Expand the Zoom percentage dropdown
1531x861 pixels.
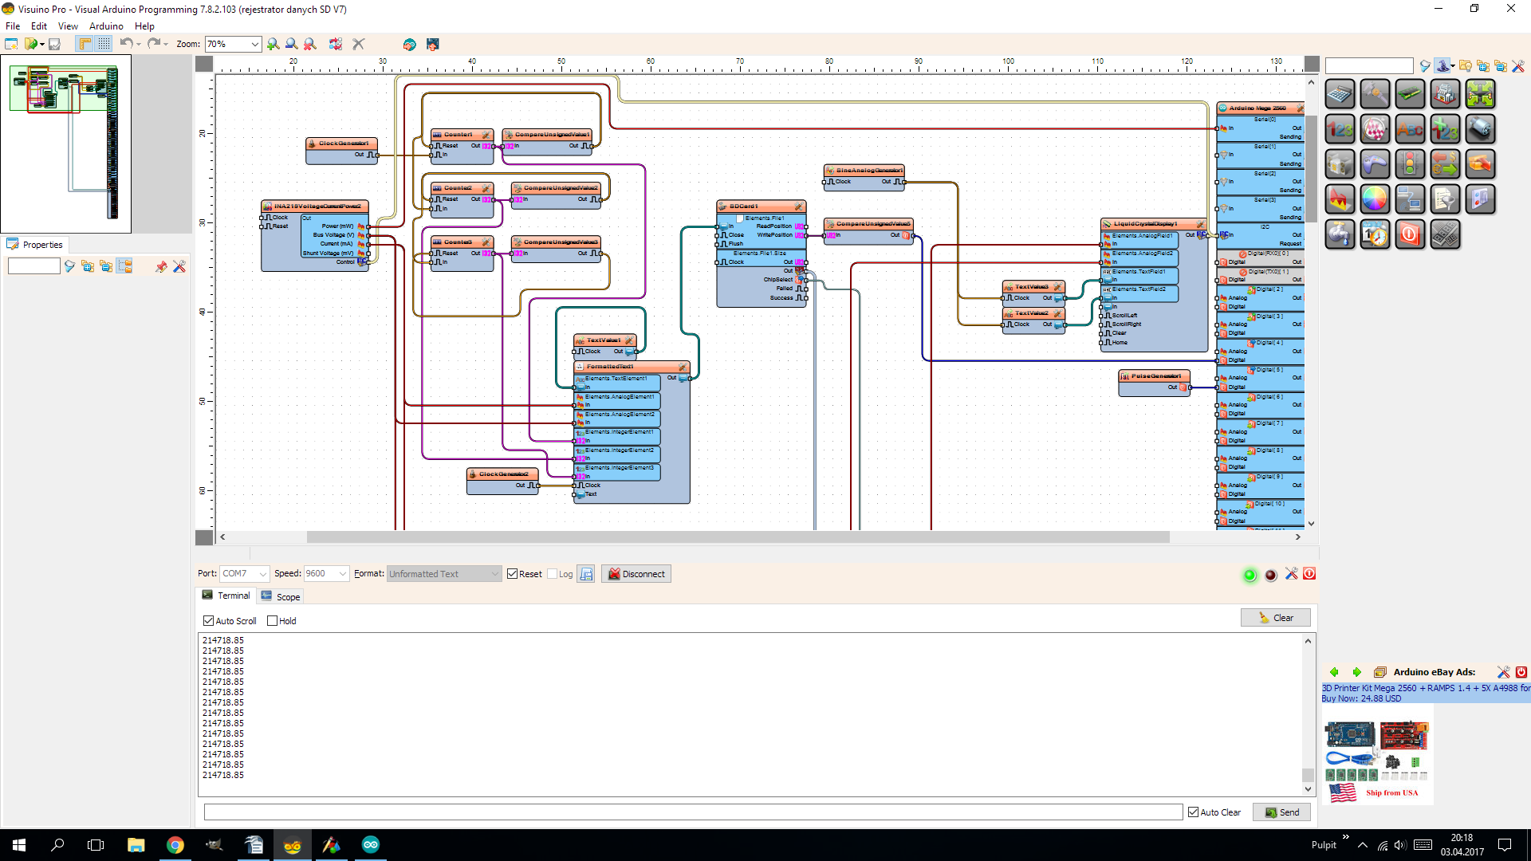click(x=254, y=44)
